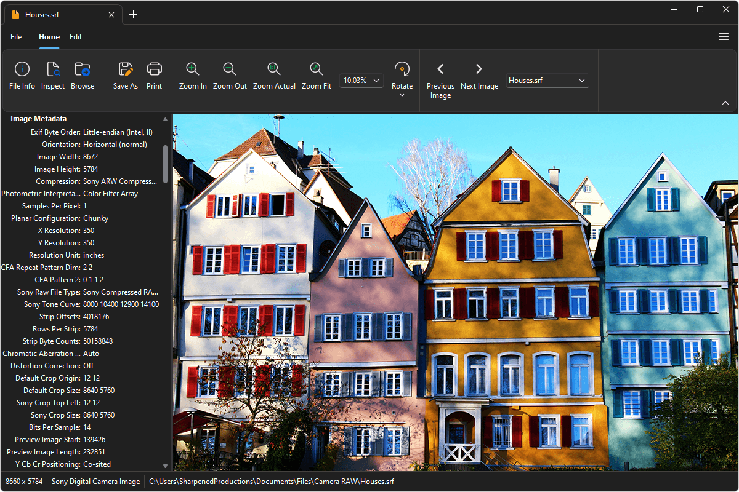Screen dimensions: 739x492
Task: Open the hamburger menu in top right
Action: click(x=724, y=37)
